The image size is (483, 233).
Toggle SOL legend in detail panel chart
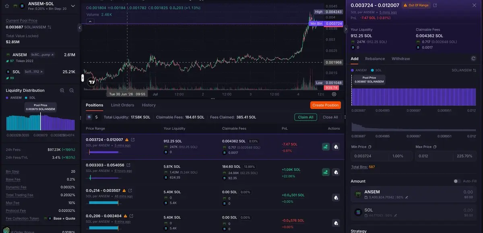[376, 70]
